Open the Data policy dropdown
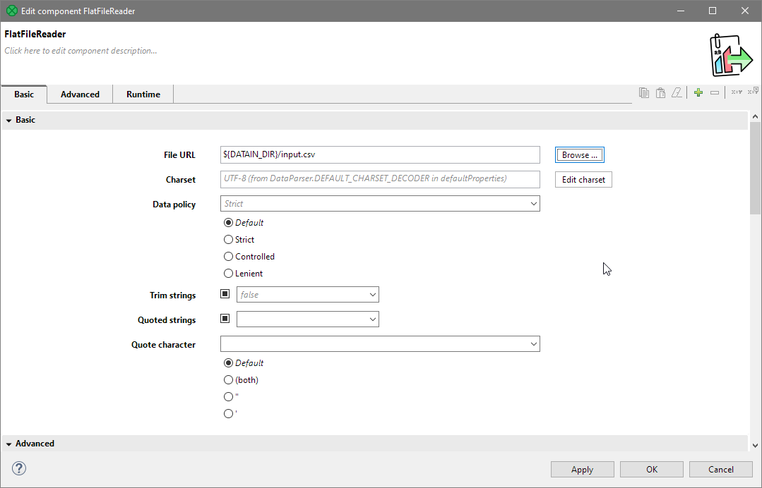Viewport: 762px width, 488px height. pos(534,203)
